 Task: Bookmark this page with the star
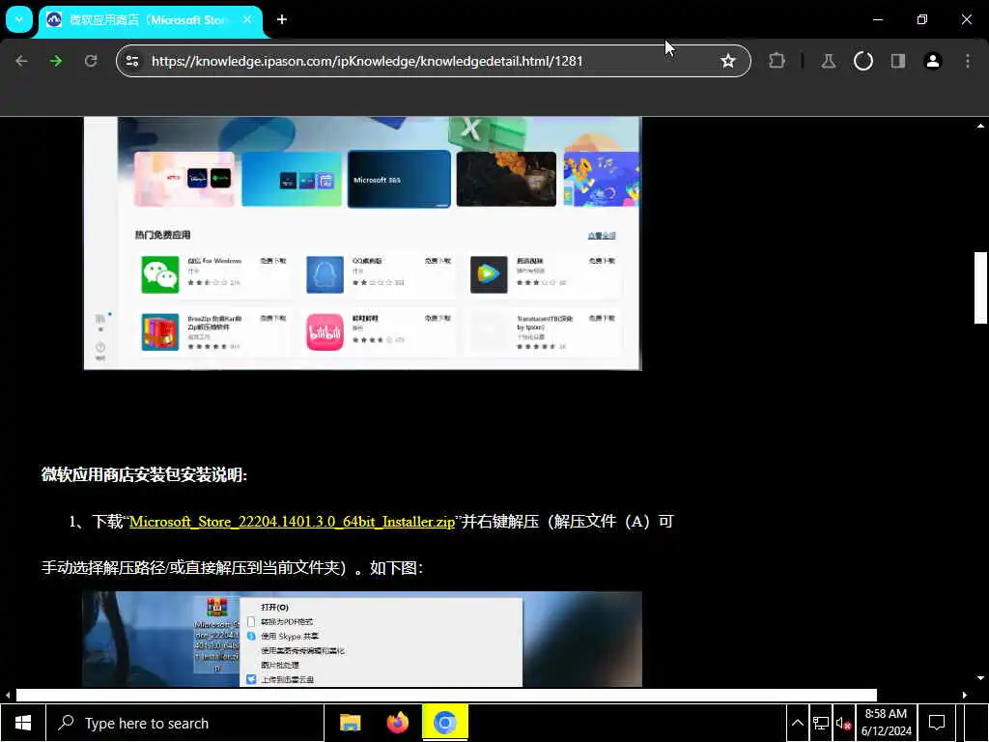point(728,61)
